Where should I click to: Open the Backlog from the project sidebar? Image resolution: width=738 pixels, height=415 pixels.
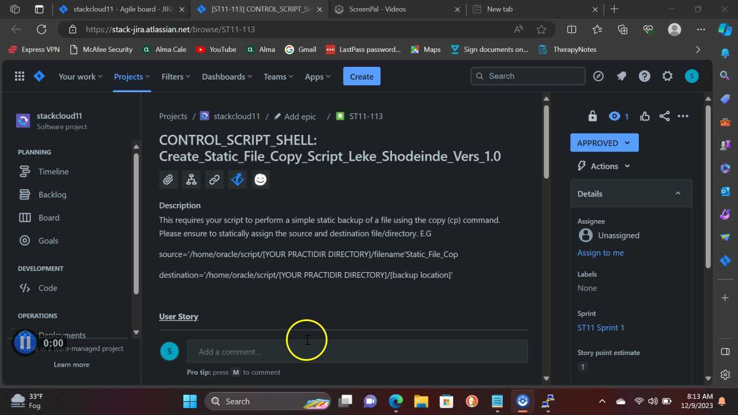pyautogui.click(x=52, y=194)
